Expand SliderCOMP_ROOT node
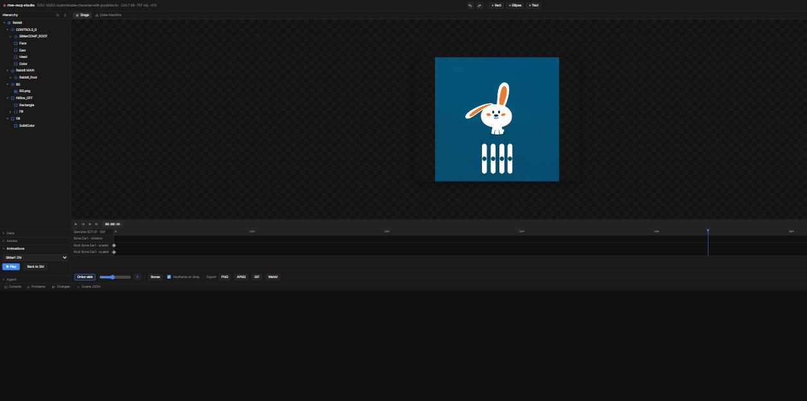The width and height of the screenshot is (807, 401). point(10,36)
